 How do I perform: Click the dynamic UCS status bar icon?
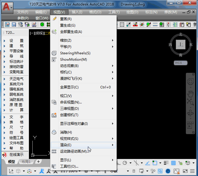pyautogui.click(x=11, y=171)
